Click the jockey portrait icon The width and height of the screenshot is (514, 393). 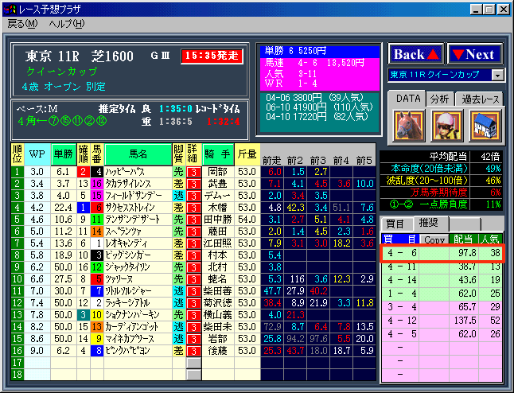tap(446, 125)
